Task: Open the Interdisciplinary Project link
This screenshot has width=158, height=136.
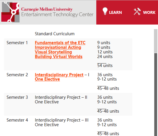Action: coord(59,75)
